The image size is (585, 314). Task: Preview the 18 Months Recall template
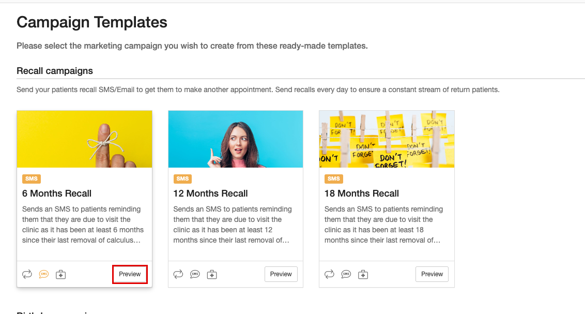(432, 274)
